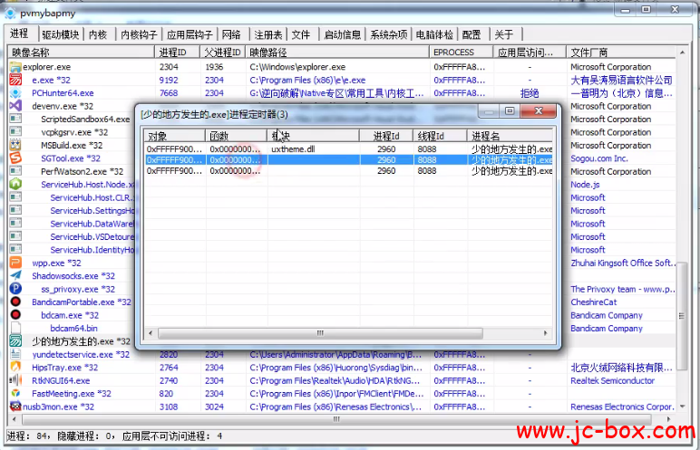
Task: Click the ServiceHub.Host.Node green icon
Action: point(15,184)
